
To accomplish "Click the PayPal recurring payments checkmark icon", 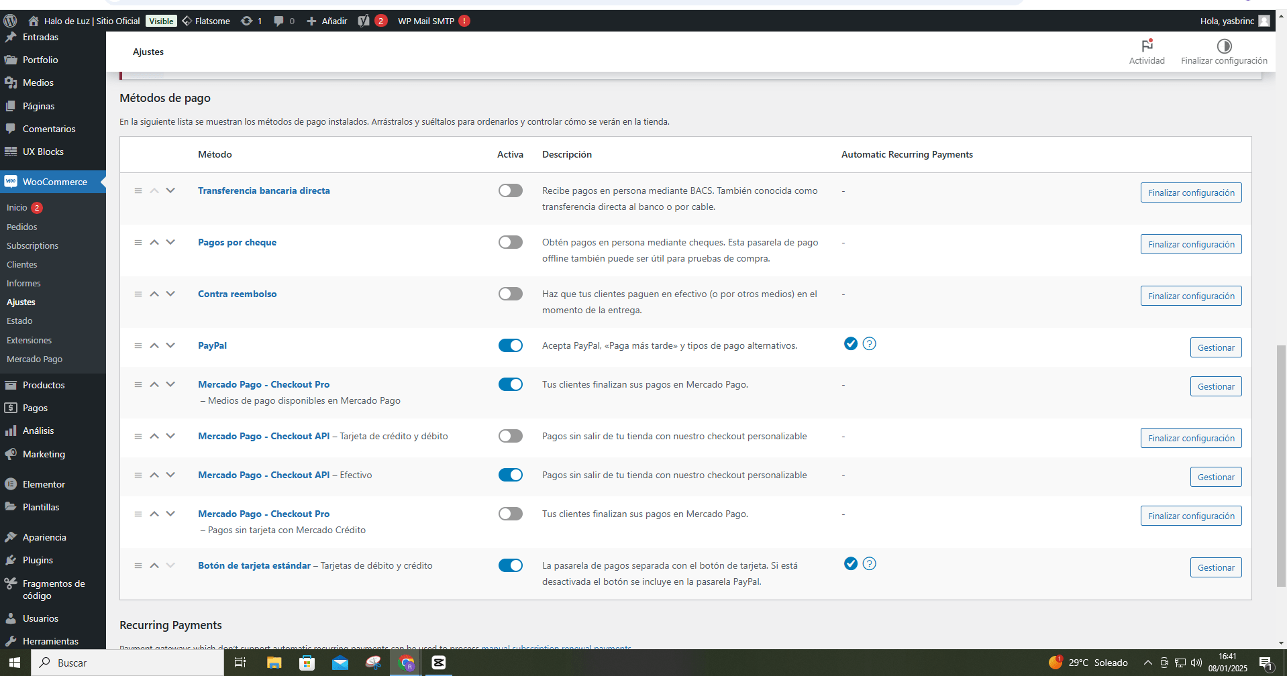I will click(850, 344).
